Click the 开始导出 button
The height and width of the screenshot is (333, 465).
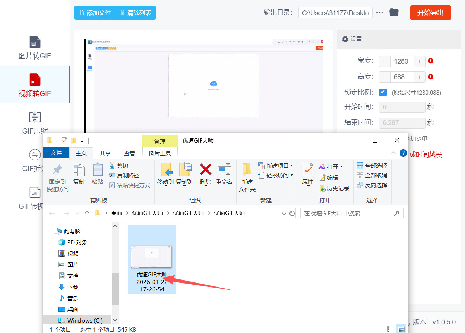point(430,12)
